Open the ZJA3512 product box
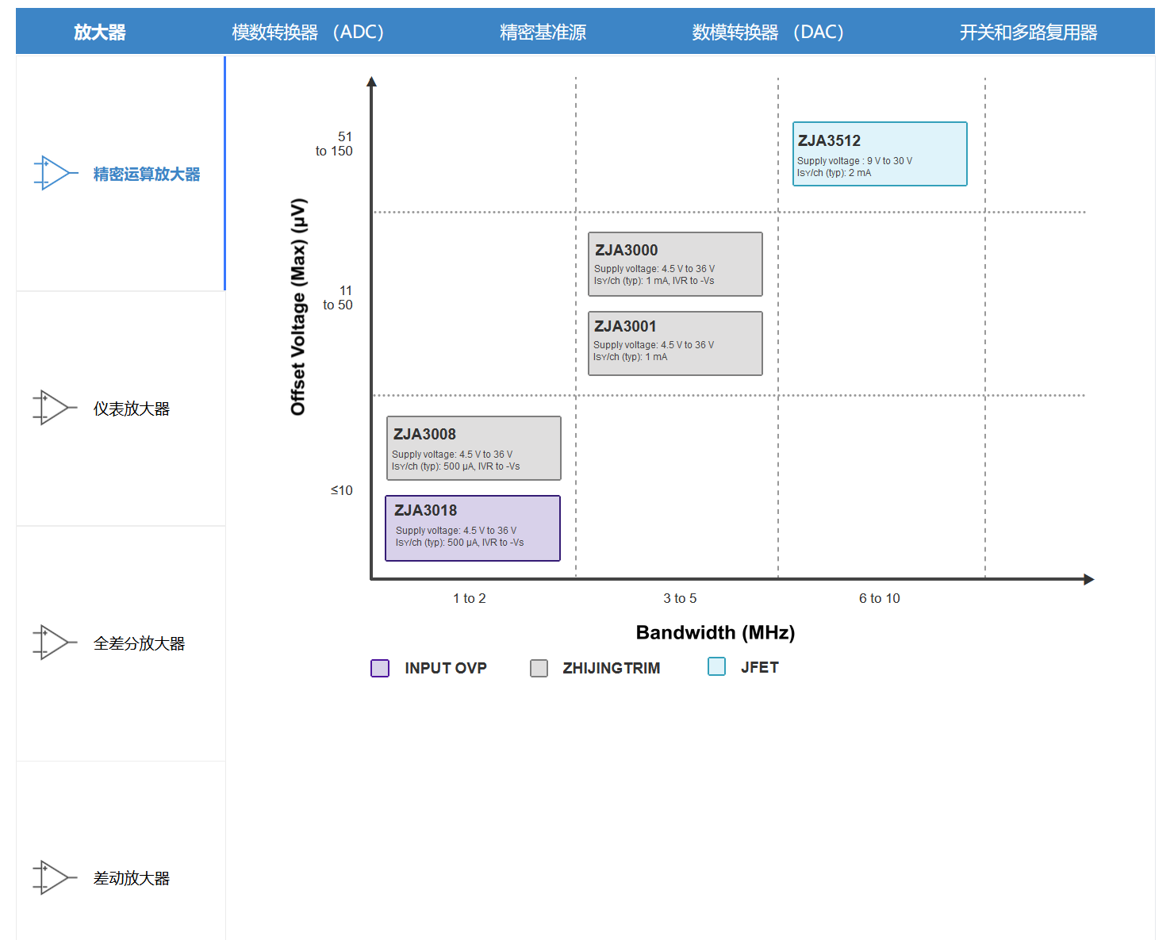This screenshot has height=940, width=1174. click(x=880, y=154)
